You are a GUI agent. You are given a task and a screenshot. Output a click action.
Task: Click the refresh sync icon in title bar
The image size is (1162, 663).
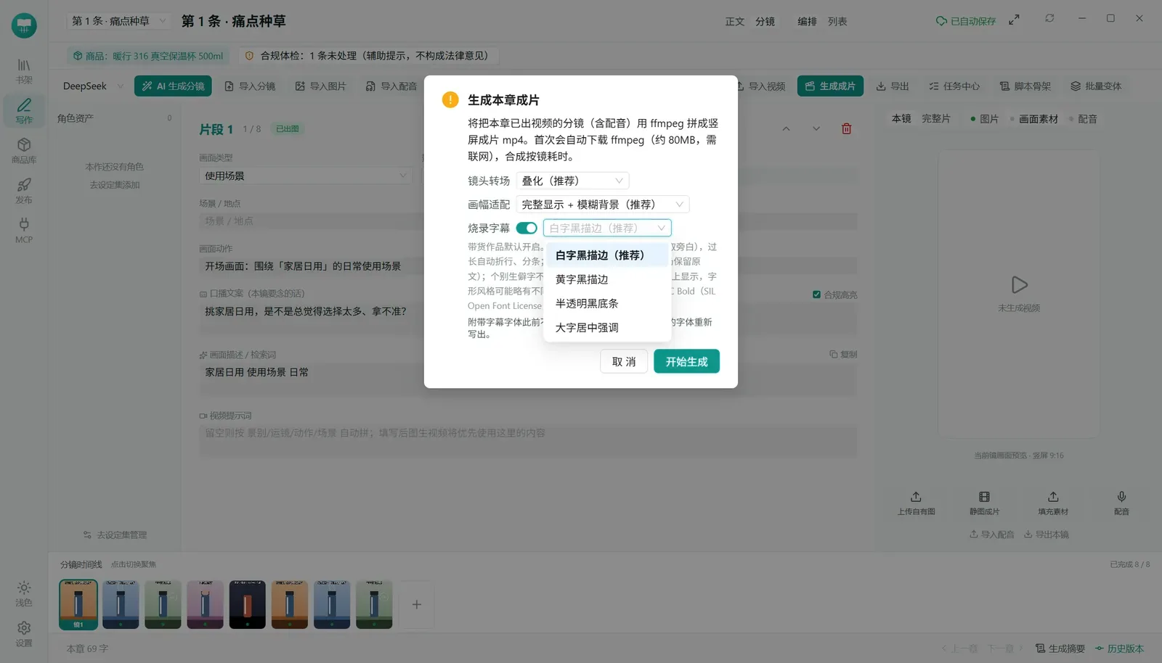click(1049, 19)
